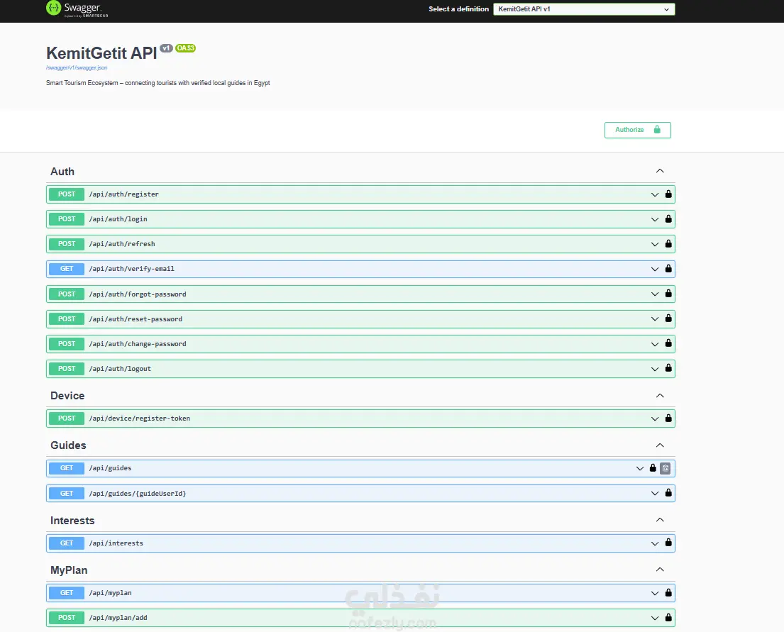
Task: Click lock icon on /api/auth/logout row
Action: point(668,368)
